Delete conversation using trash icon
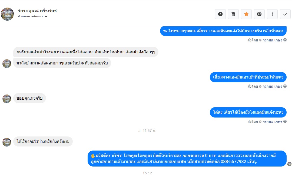 point(233,14)
